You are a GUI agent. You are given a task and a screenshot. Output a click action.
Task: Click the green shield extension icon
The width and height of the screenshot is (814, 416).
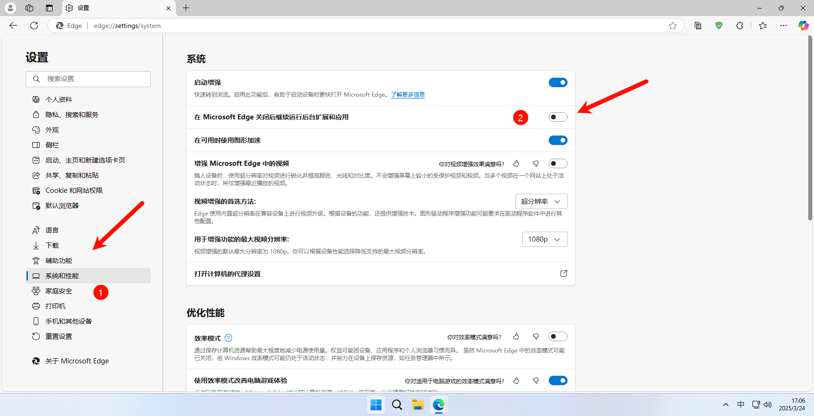[x=719, y=26]
